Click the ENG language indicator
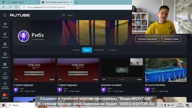 pos(172,105)
